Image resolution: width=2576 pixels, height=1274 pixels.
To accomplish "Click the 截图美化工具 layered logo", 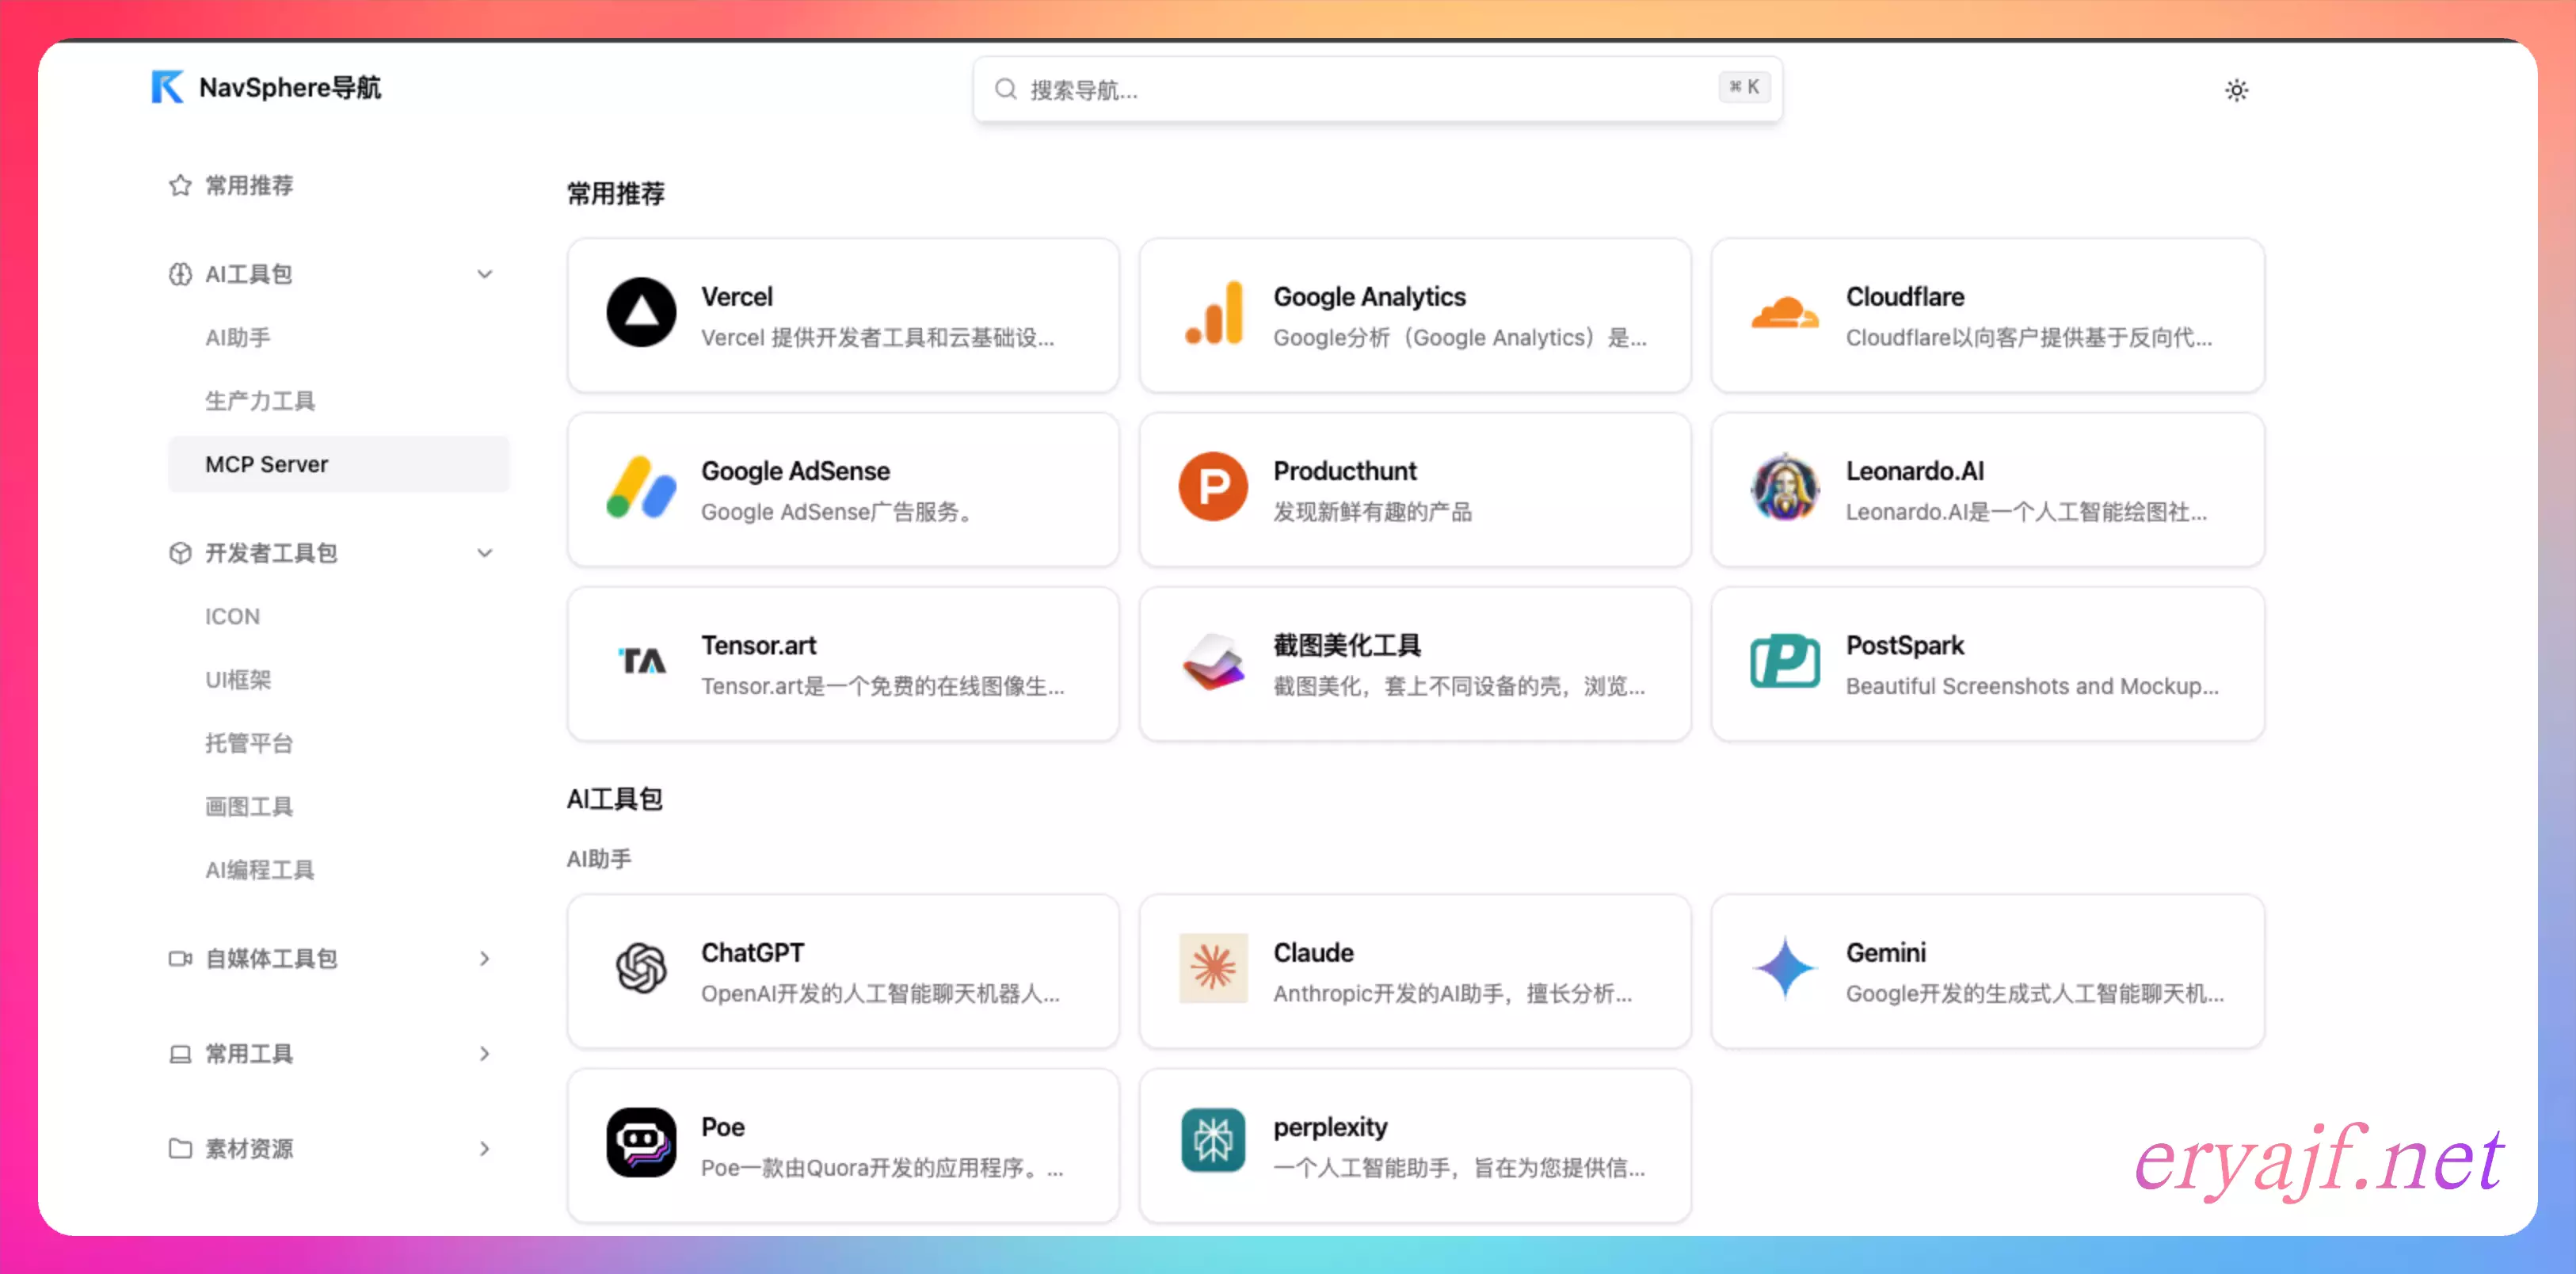I will coord(1213,661).
